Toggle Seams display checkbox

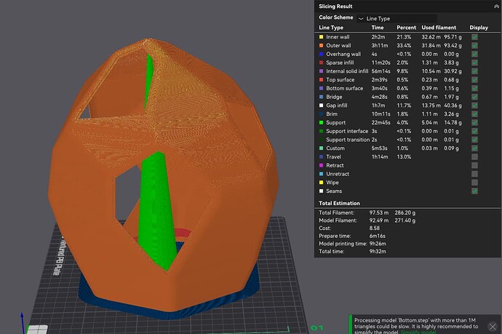(474, 191)
